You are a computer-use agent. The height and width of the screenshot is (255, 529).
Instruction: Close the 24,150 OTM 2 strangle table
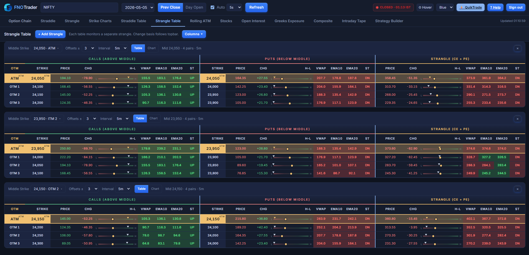(x=517, y=189)
